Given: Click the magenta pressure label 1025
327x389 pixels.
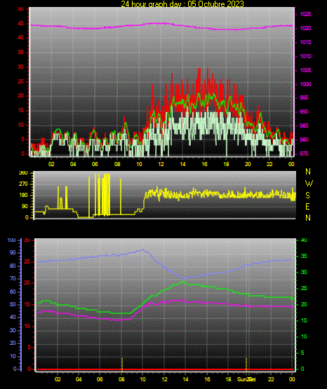Looking at the screenshot, I should point(305,14).
